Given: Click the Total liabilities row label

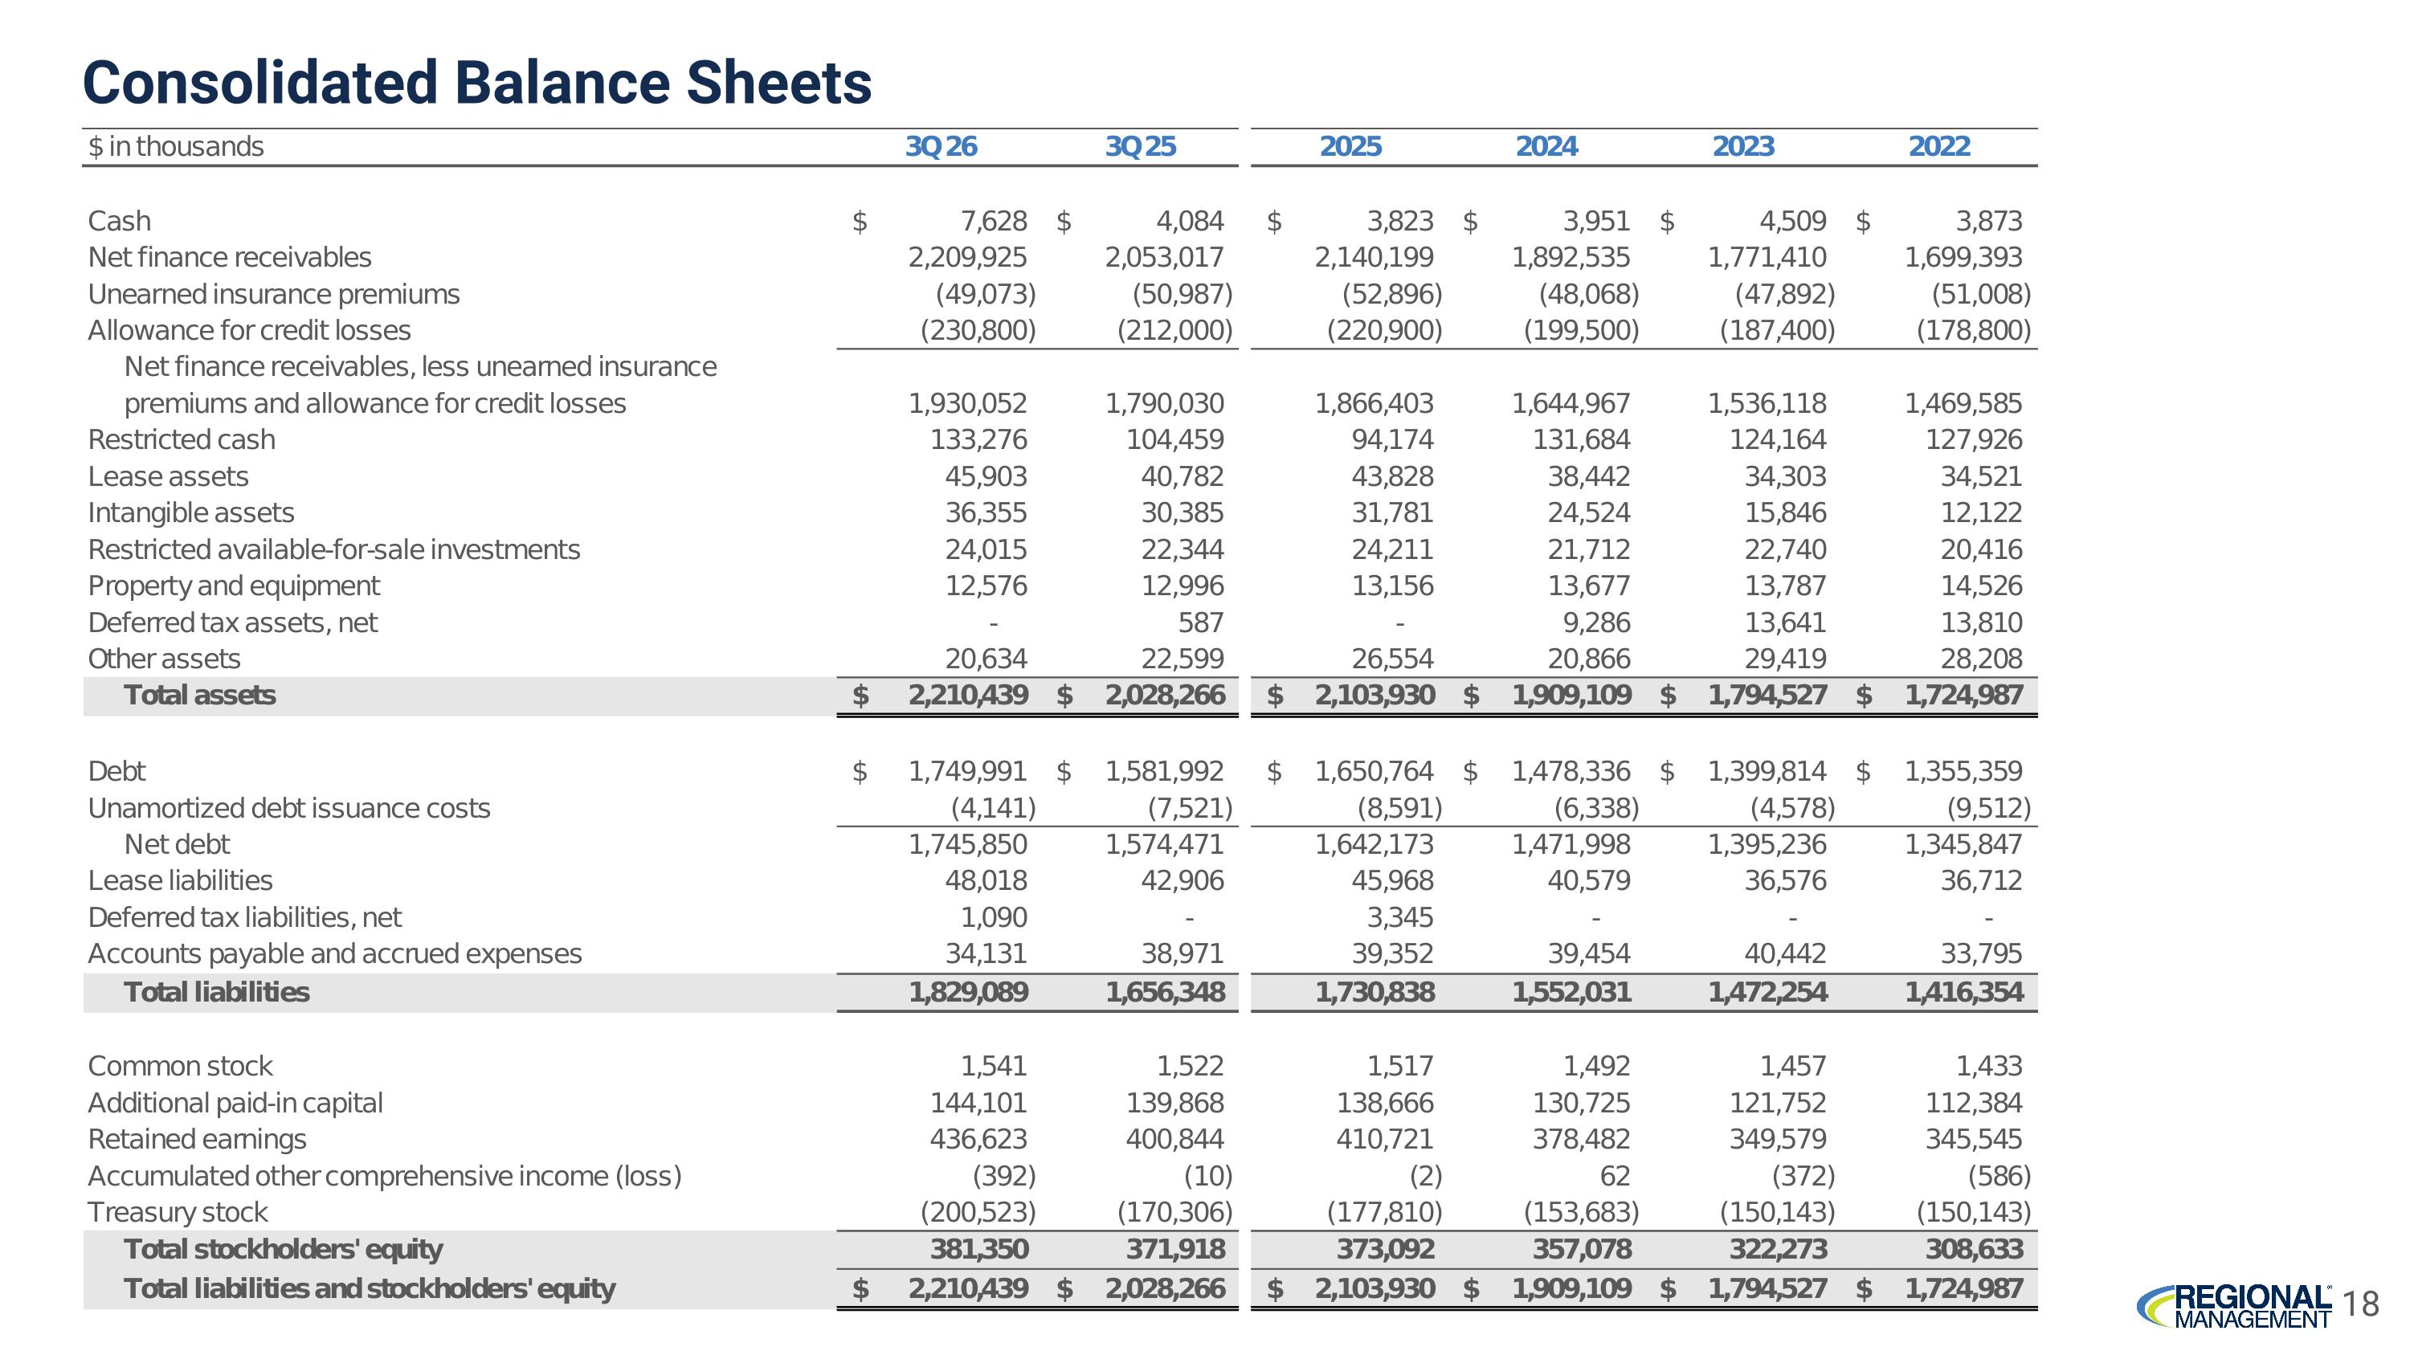Looking at the screenshot, I should click(x=216, y=992).
